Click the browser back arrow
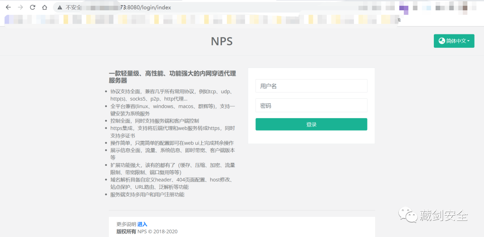 pos(8,8)
